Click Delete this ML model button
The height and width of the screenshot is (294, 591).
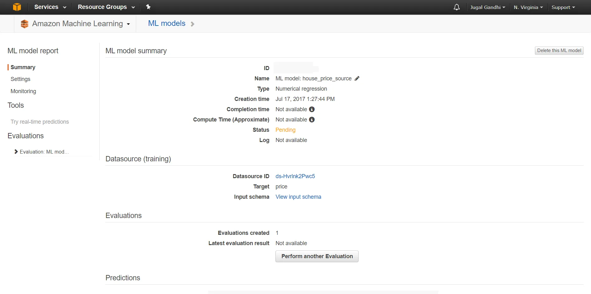coord(559,50)
